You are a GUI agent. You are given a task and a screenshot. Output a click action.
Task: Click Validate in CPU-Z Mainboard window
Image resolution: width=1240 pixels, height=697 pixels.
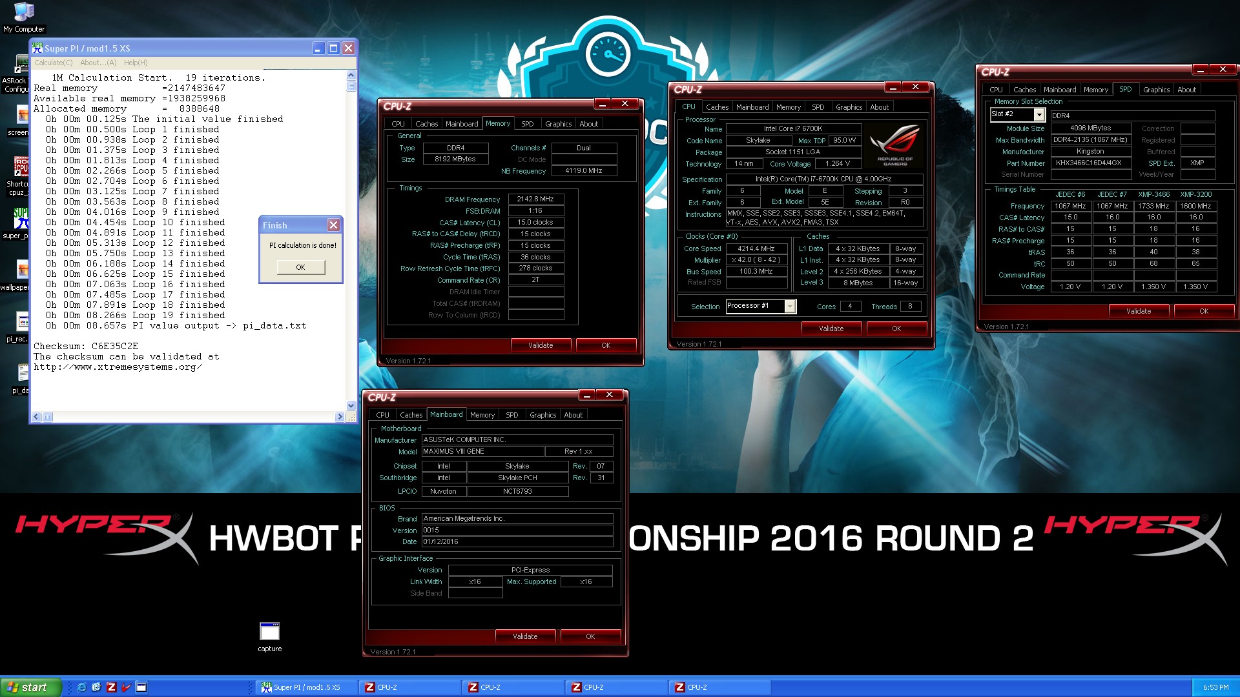tap(525, 636)
